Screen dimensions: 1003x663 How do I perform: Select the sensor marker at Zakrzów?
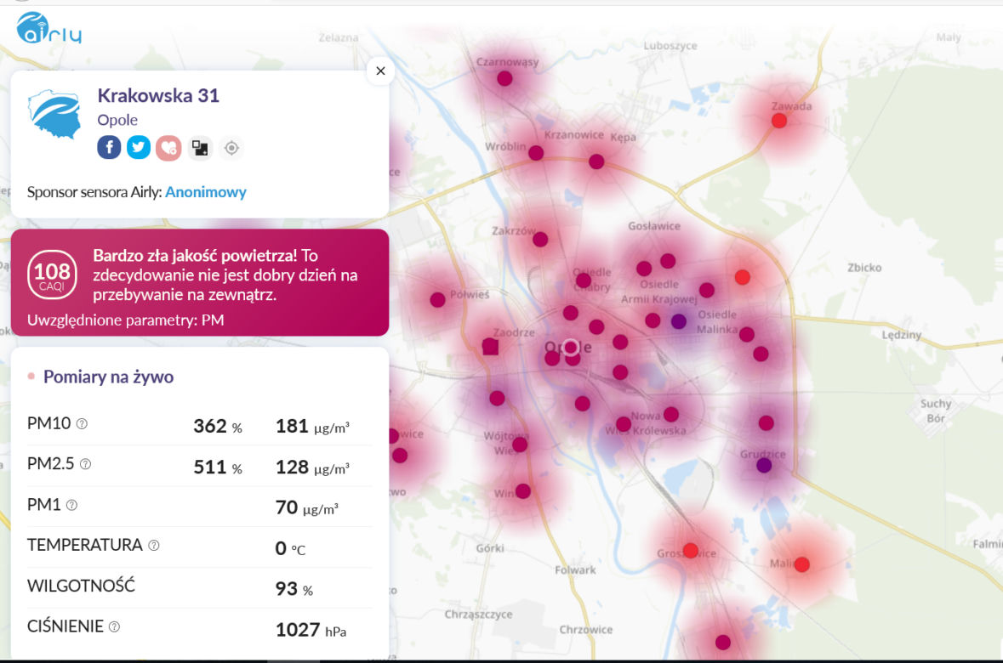coord(540,240)
